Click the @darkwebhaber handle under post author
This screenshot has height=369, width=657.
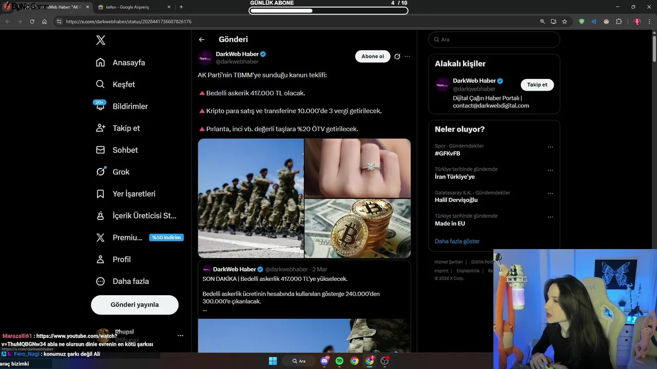237,61
